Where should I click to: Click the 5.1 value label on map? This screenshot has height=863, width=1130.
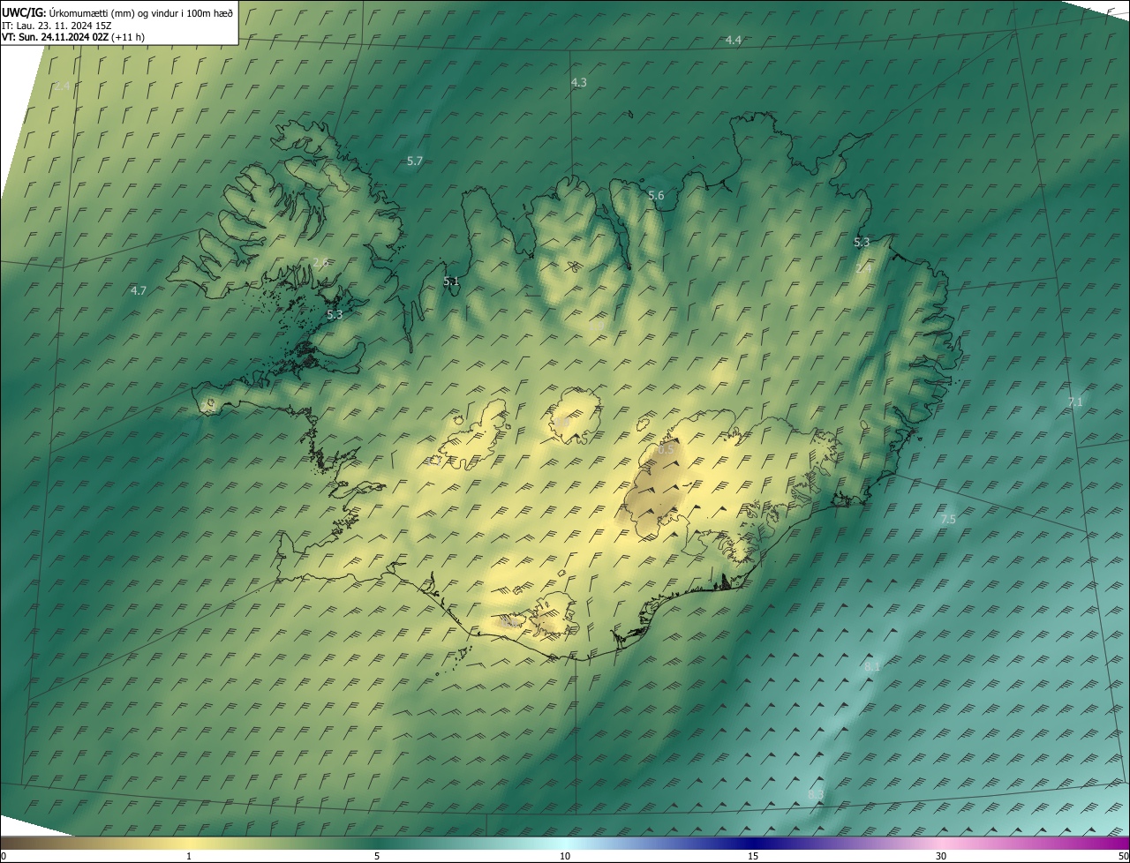coord(451,281)
